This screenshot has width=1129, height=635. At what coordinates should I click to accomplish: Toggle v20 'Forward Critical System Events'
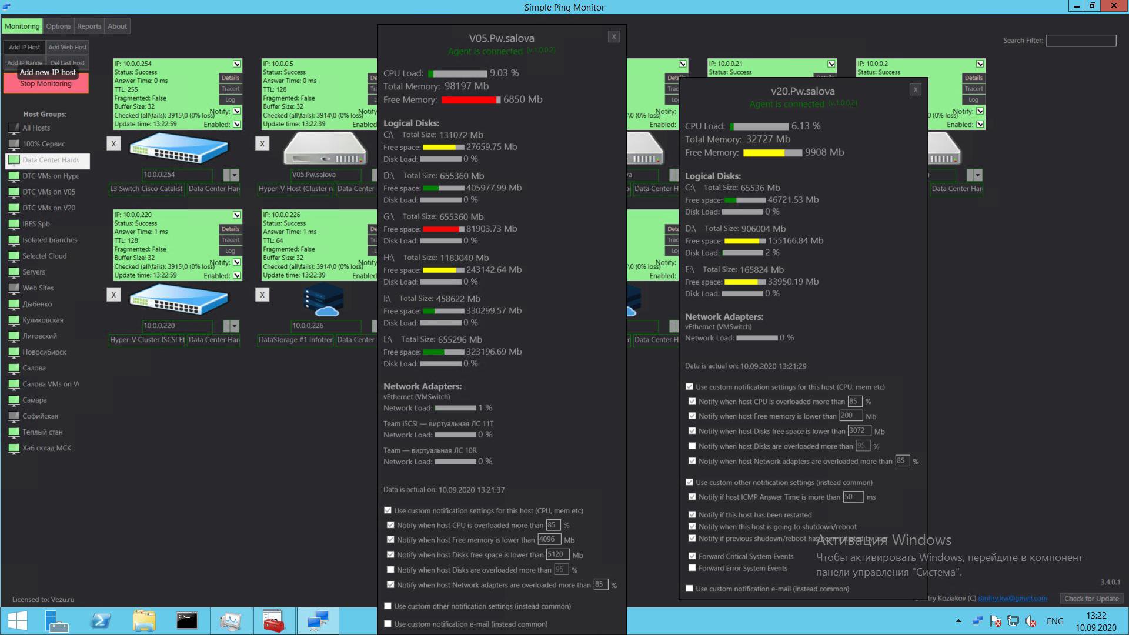692,556
